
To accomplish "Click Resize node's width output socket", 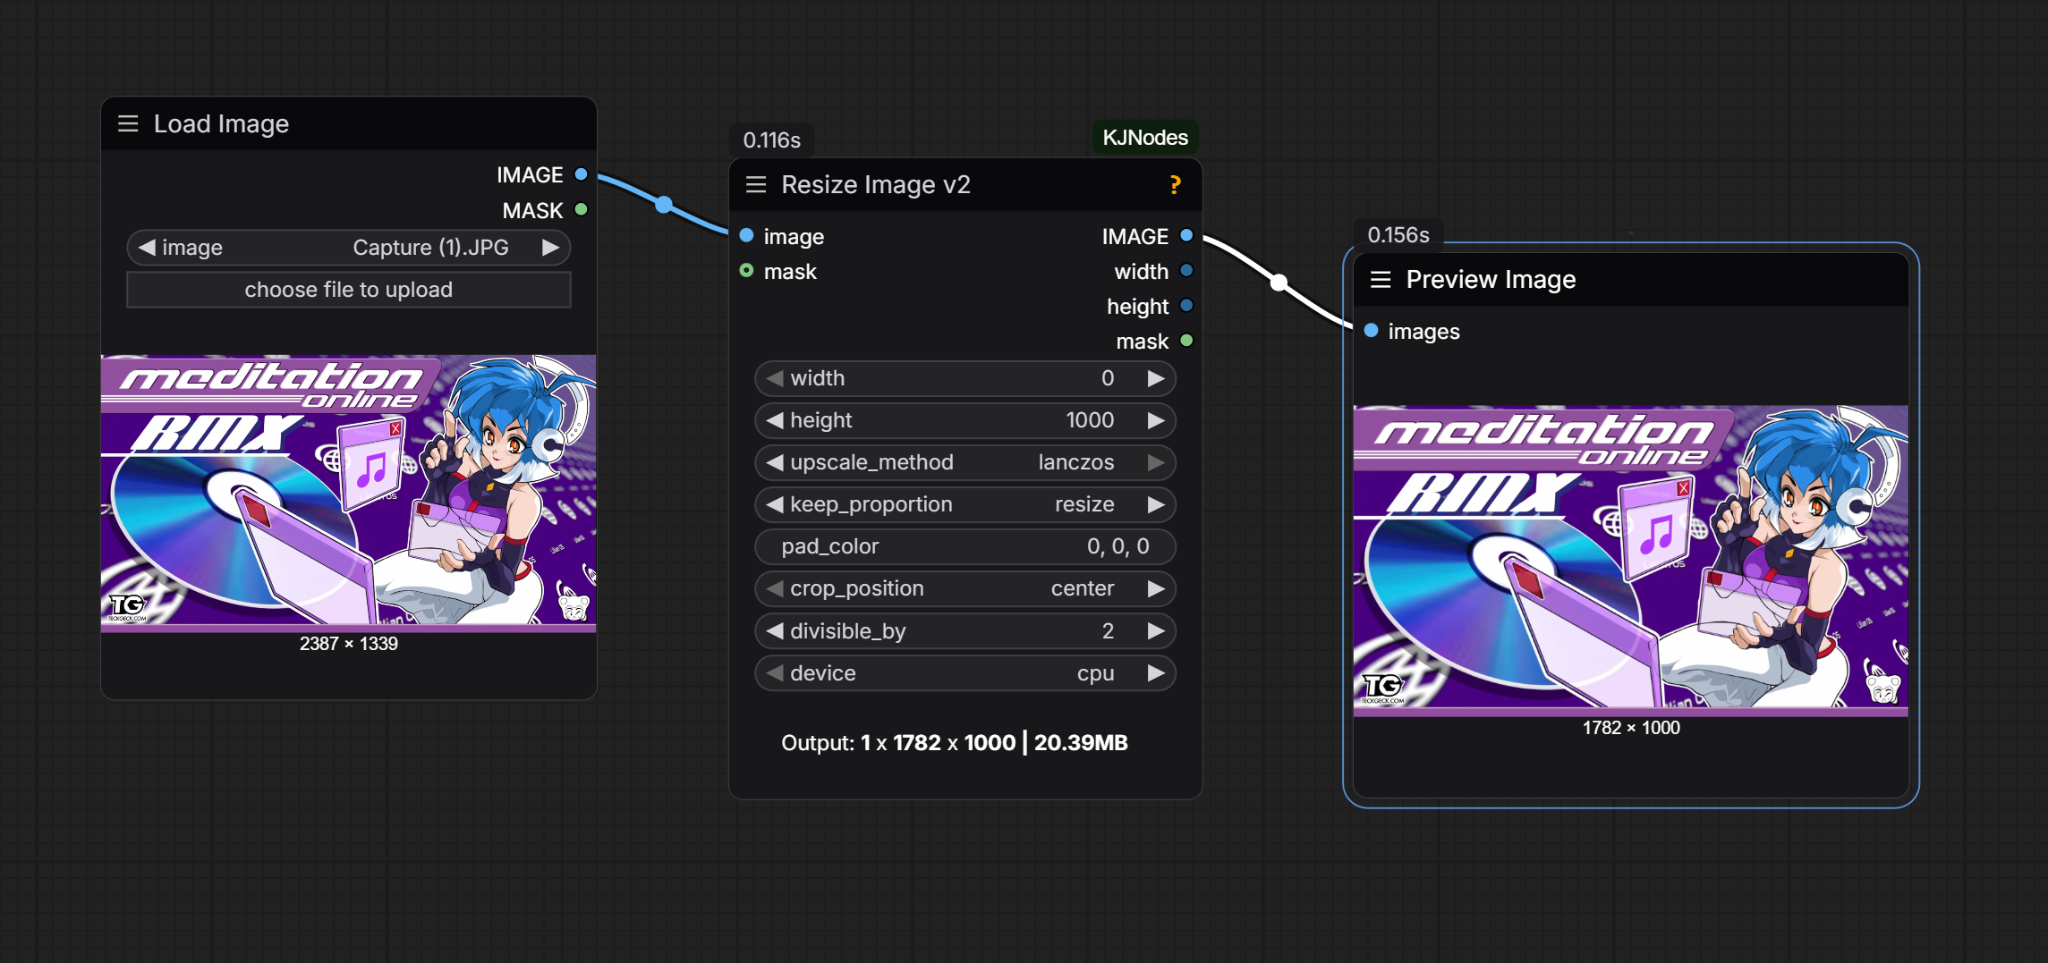I will click(x=1186, y=270).
